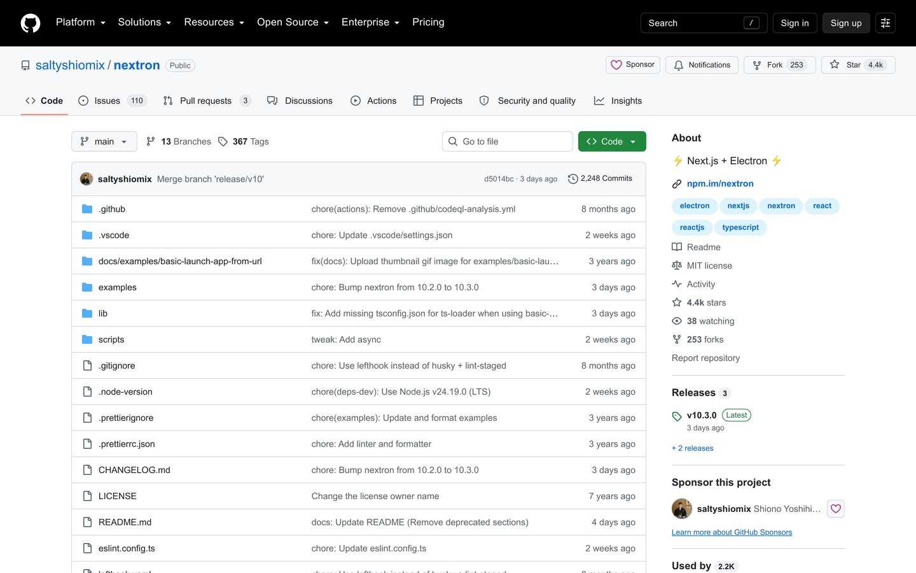Open the Report repository link
The image size is (916, 573).
tap(705, 358)
